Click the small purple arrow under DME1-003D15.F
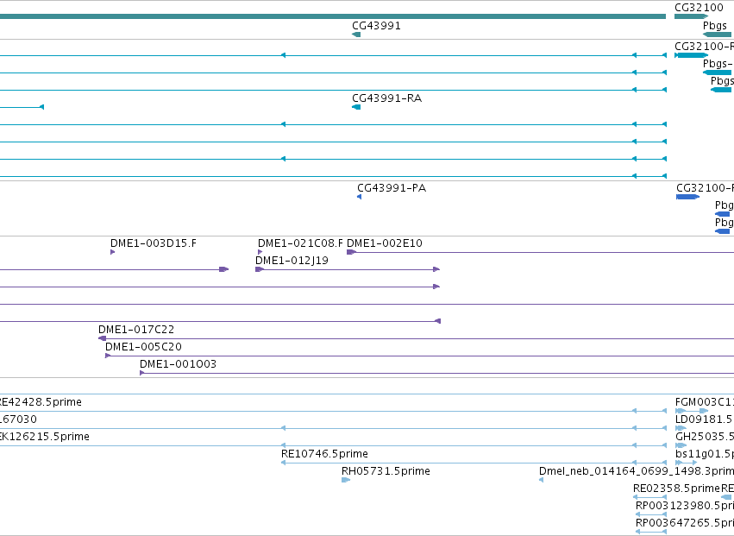The height and width of the screenshot is (536, 734). (112, 252)
